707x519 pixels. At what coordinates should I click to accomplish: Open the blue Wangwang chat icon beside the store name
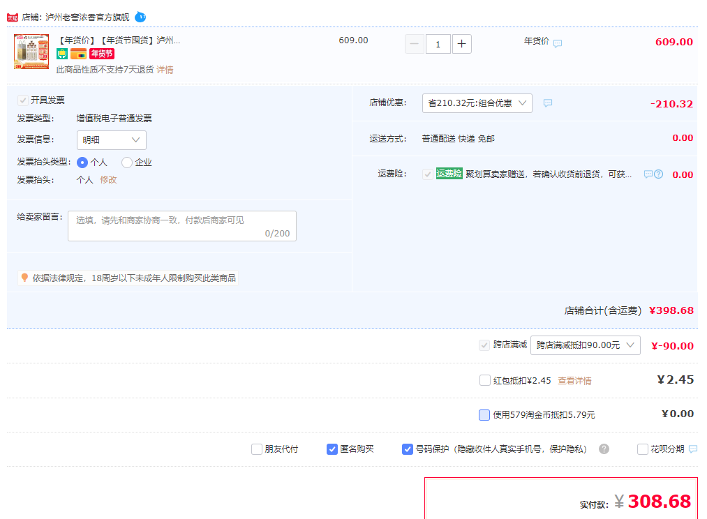click(140, 17)
